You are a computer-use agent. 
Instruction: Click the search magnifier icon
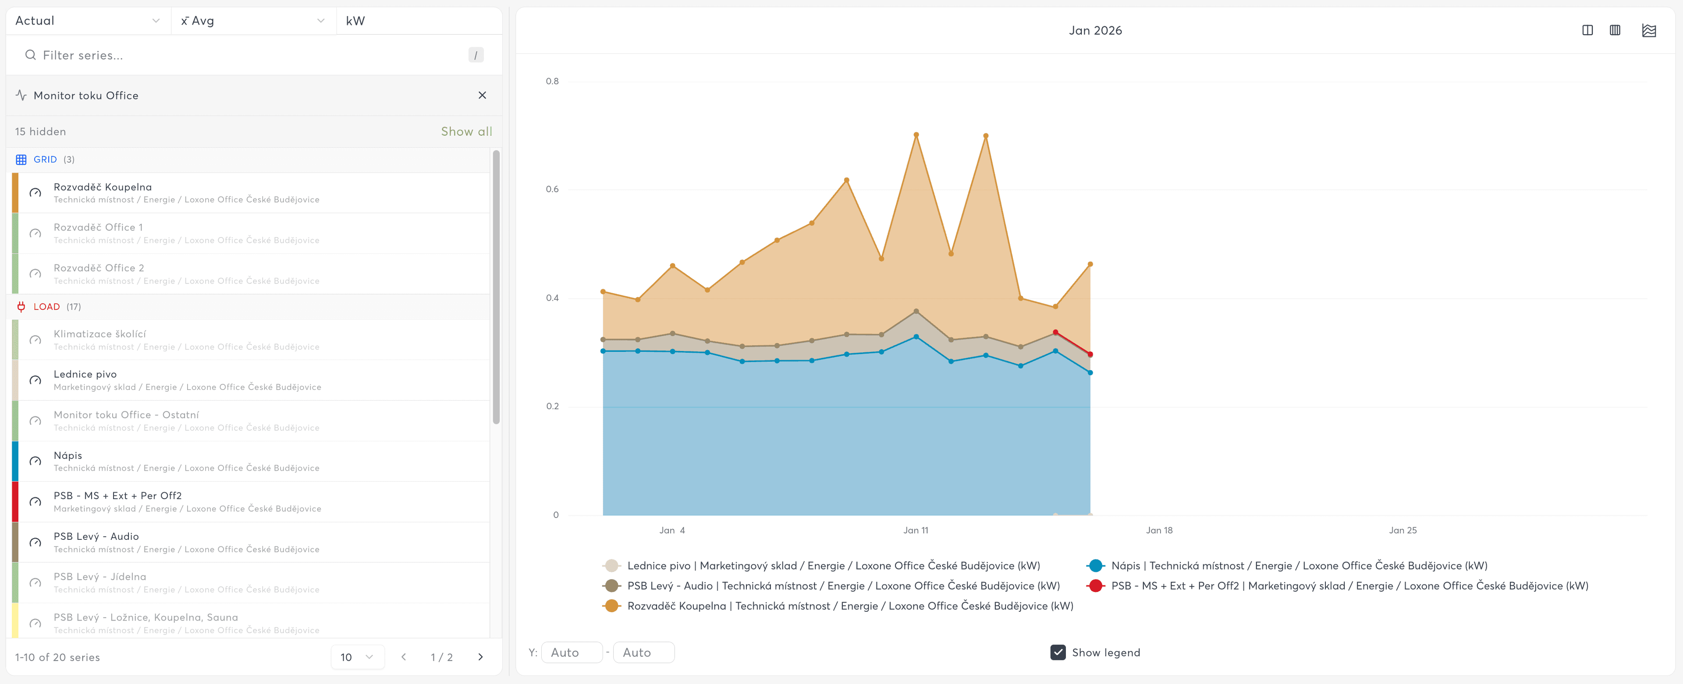30,56
